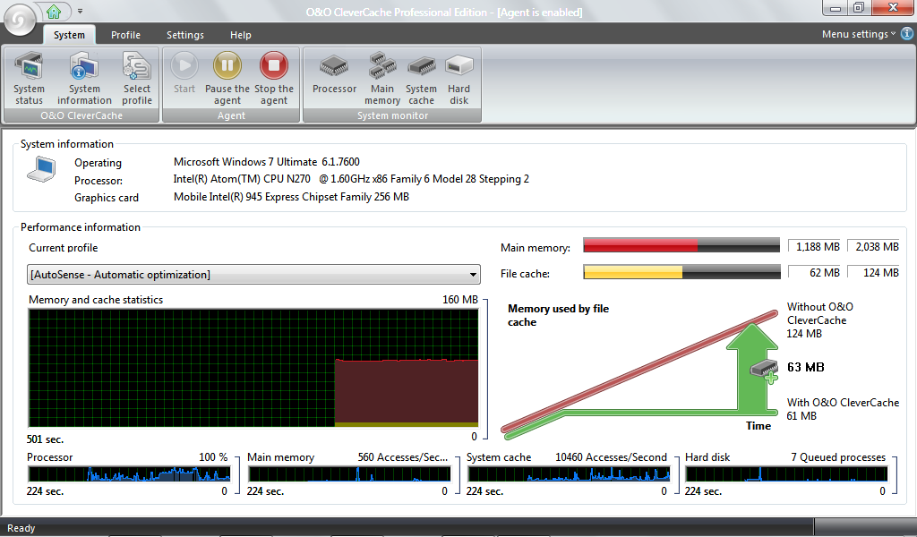Click the Agent ribbon group label
The height and width of the screenshot is (537, 917).
(x=231, y=115)
